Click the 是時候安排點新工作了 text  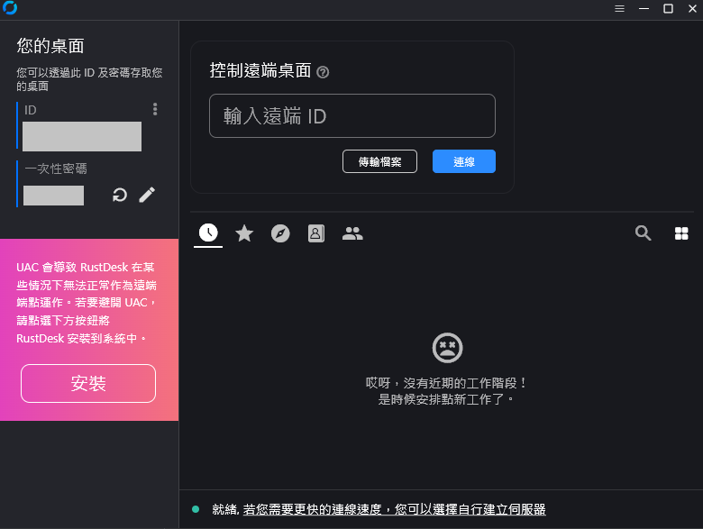pyautogui.click(x=446, y=399)
